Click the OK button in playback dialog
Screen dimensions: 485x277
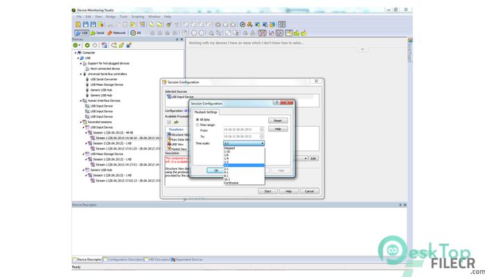coord(216,170)
